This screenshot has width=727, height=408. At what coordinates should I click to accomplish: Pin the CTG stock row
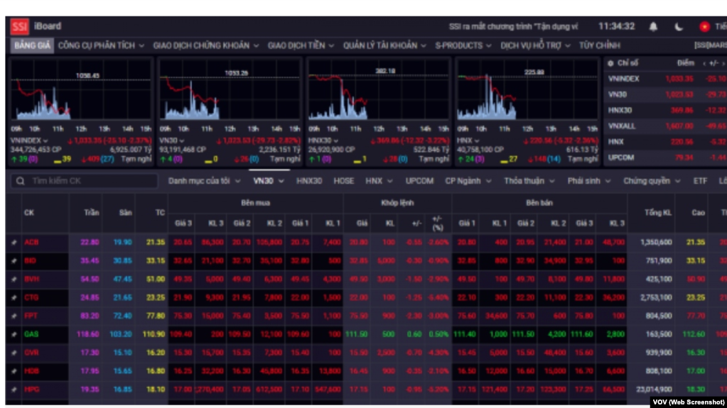(x=14, y=298)
